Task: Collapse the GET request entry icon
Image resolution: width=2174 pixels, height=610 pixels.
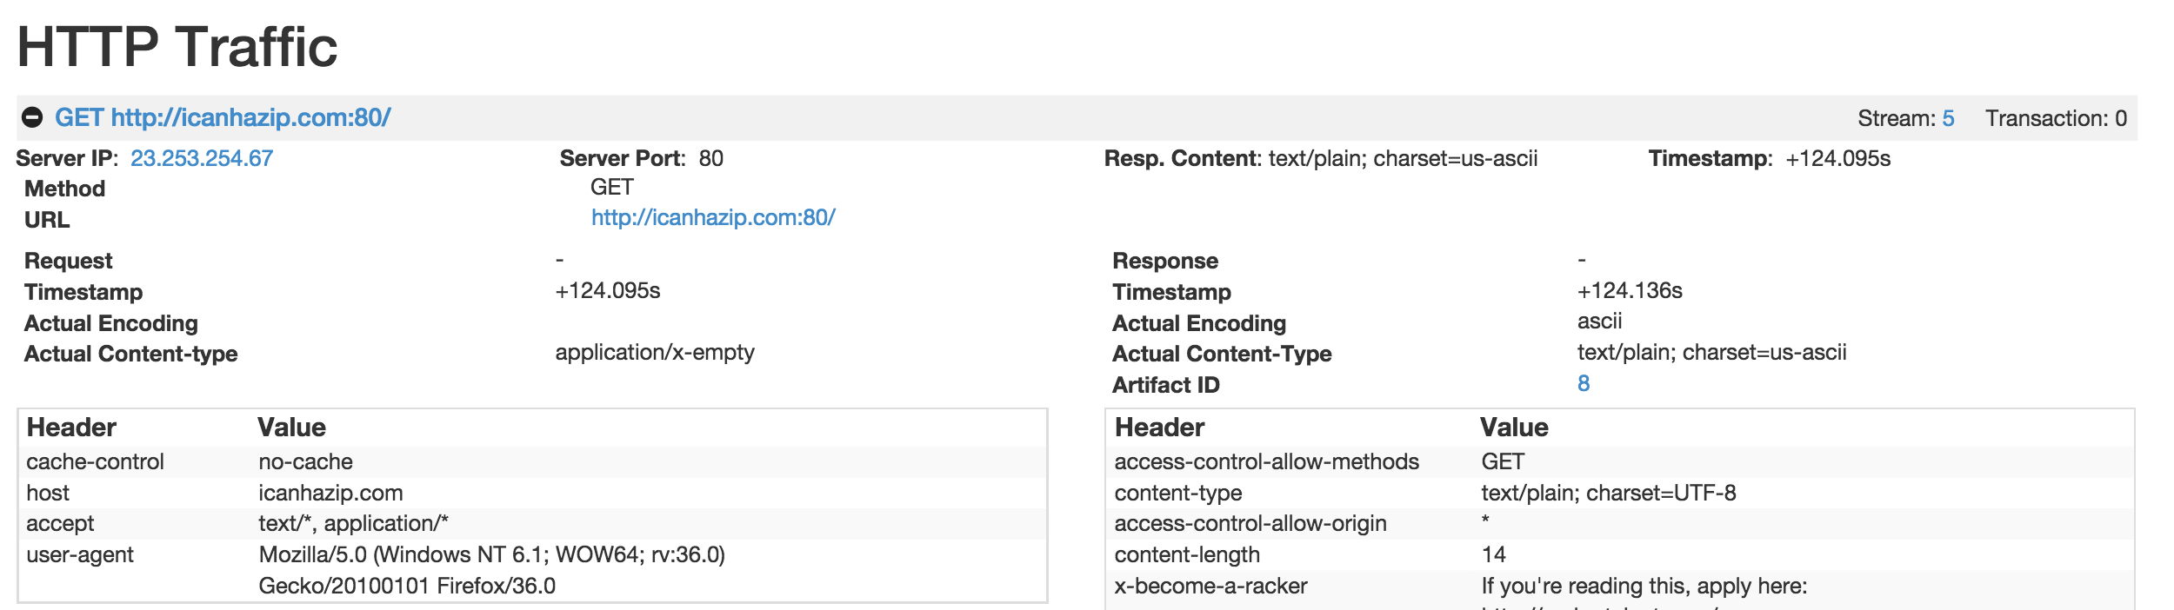Action: pos(32,117)
